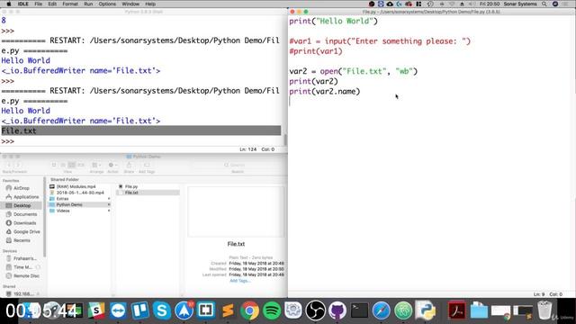
Task: Click Finder Back navigation arrow
Action: click(x=9, y=166)
